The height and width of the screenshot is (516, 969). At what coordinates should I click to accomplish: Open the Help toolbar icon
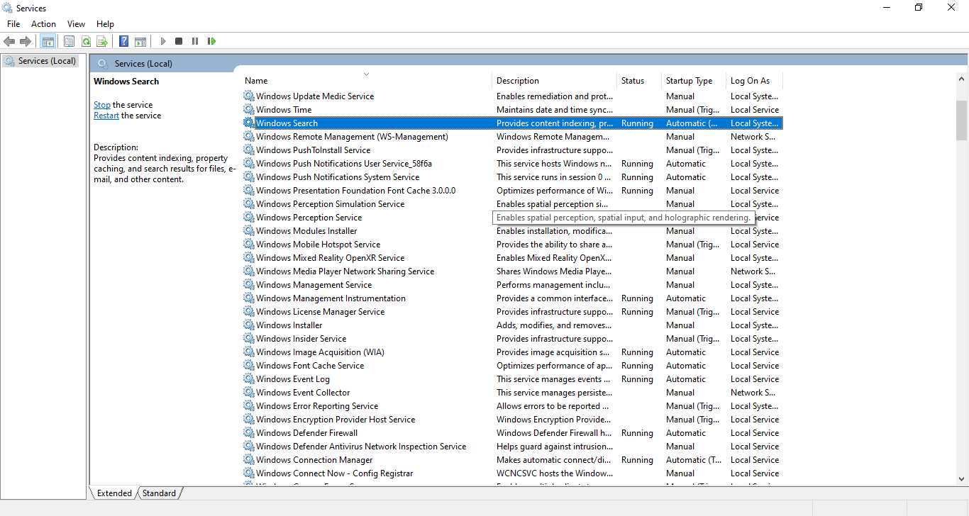(123, 41)
